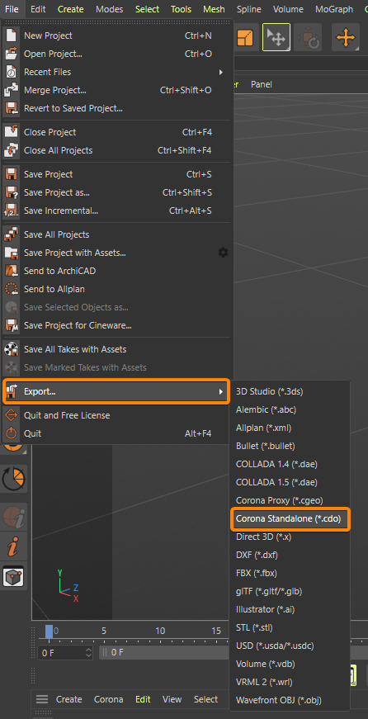Screen dimensions: 368x719
Task: Click the Revert to Saved Project icon
Action: pyautogui.click(x=11, y=109)
